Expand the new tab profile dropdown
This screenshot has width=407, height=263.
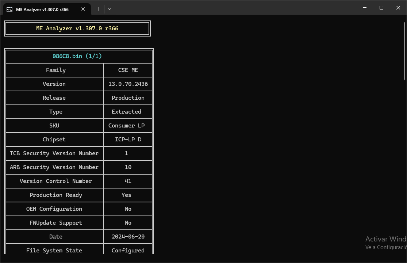click(x=110, y=9)
